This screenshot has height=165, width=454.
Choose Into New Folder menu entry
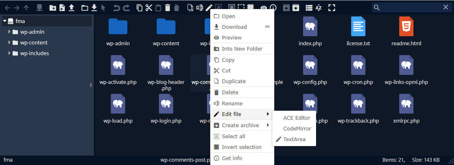[x=242, y=49]
